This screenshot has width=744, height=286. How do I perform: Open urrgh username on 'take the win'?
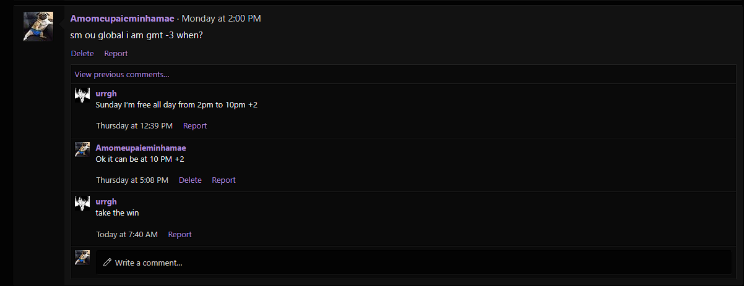106,202
